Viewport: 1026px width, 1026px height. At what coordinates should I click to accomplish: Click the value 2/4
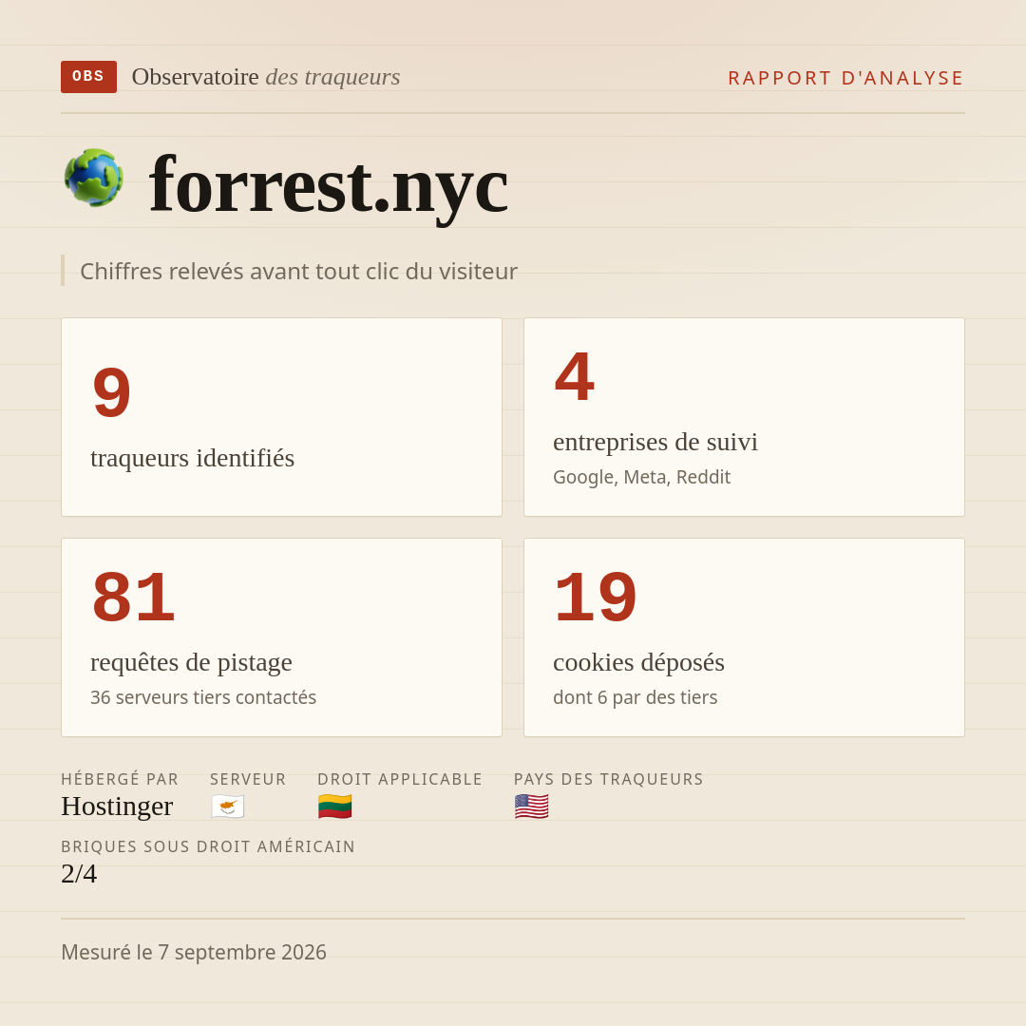click(79, 874)
